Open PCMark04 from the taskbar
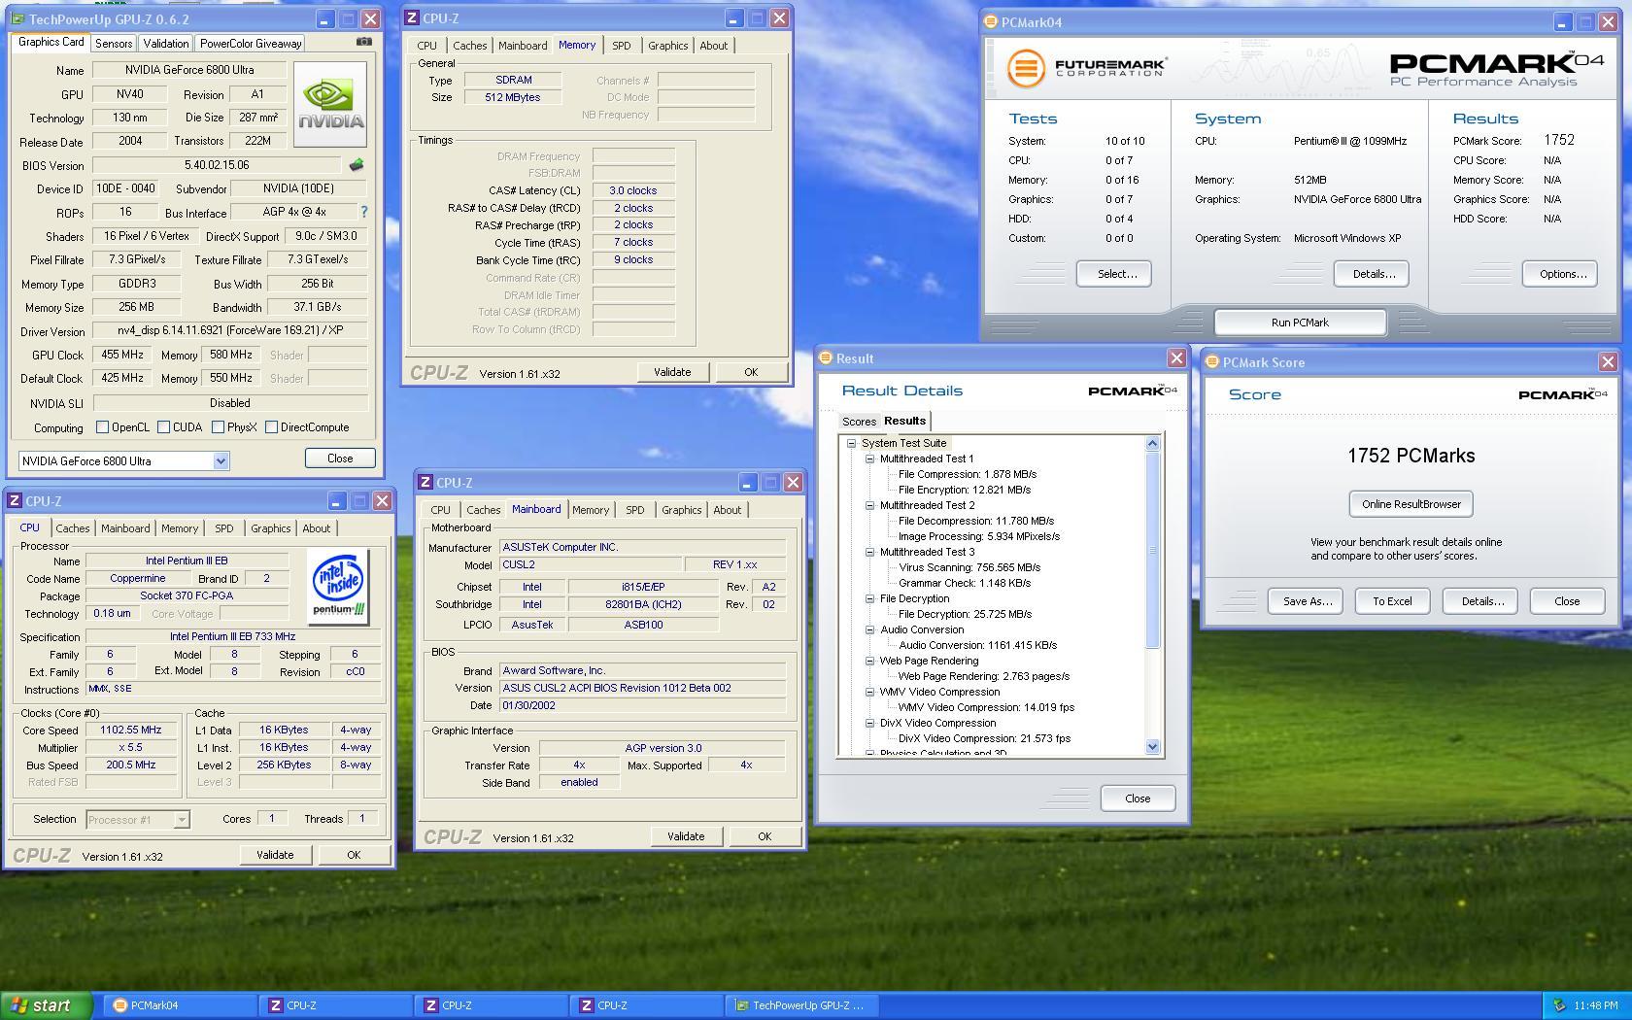Viewport: 1632px width, 1020px height. 181,1005
